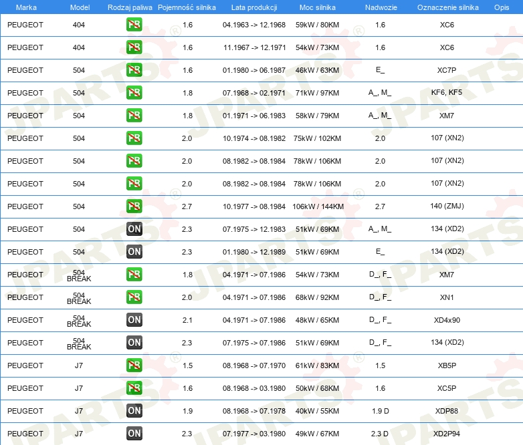Select petrol icon in 58kW / 79KM row
The width and height of the screenshot is (523, 445).
point(134,116)
